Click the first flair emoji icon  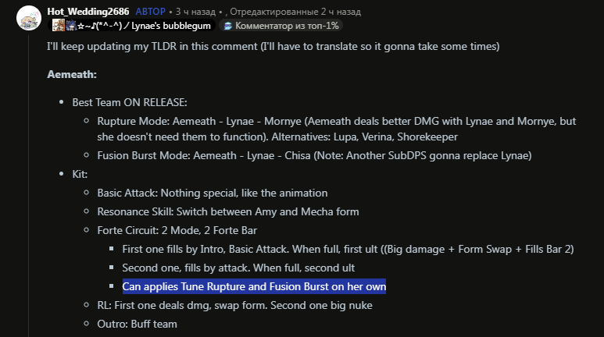(58, 26)
